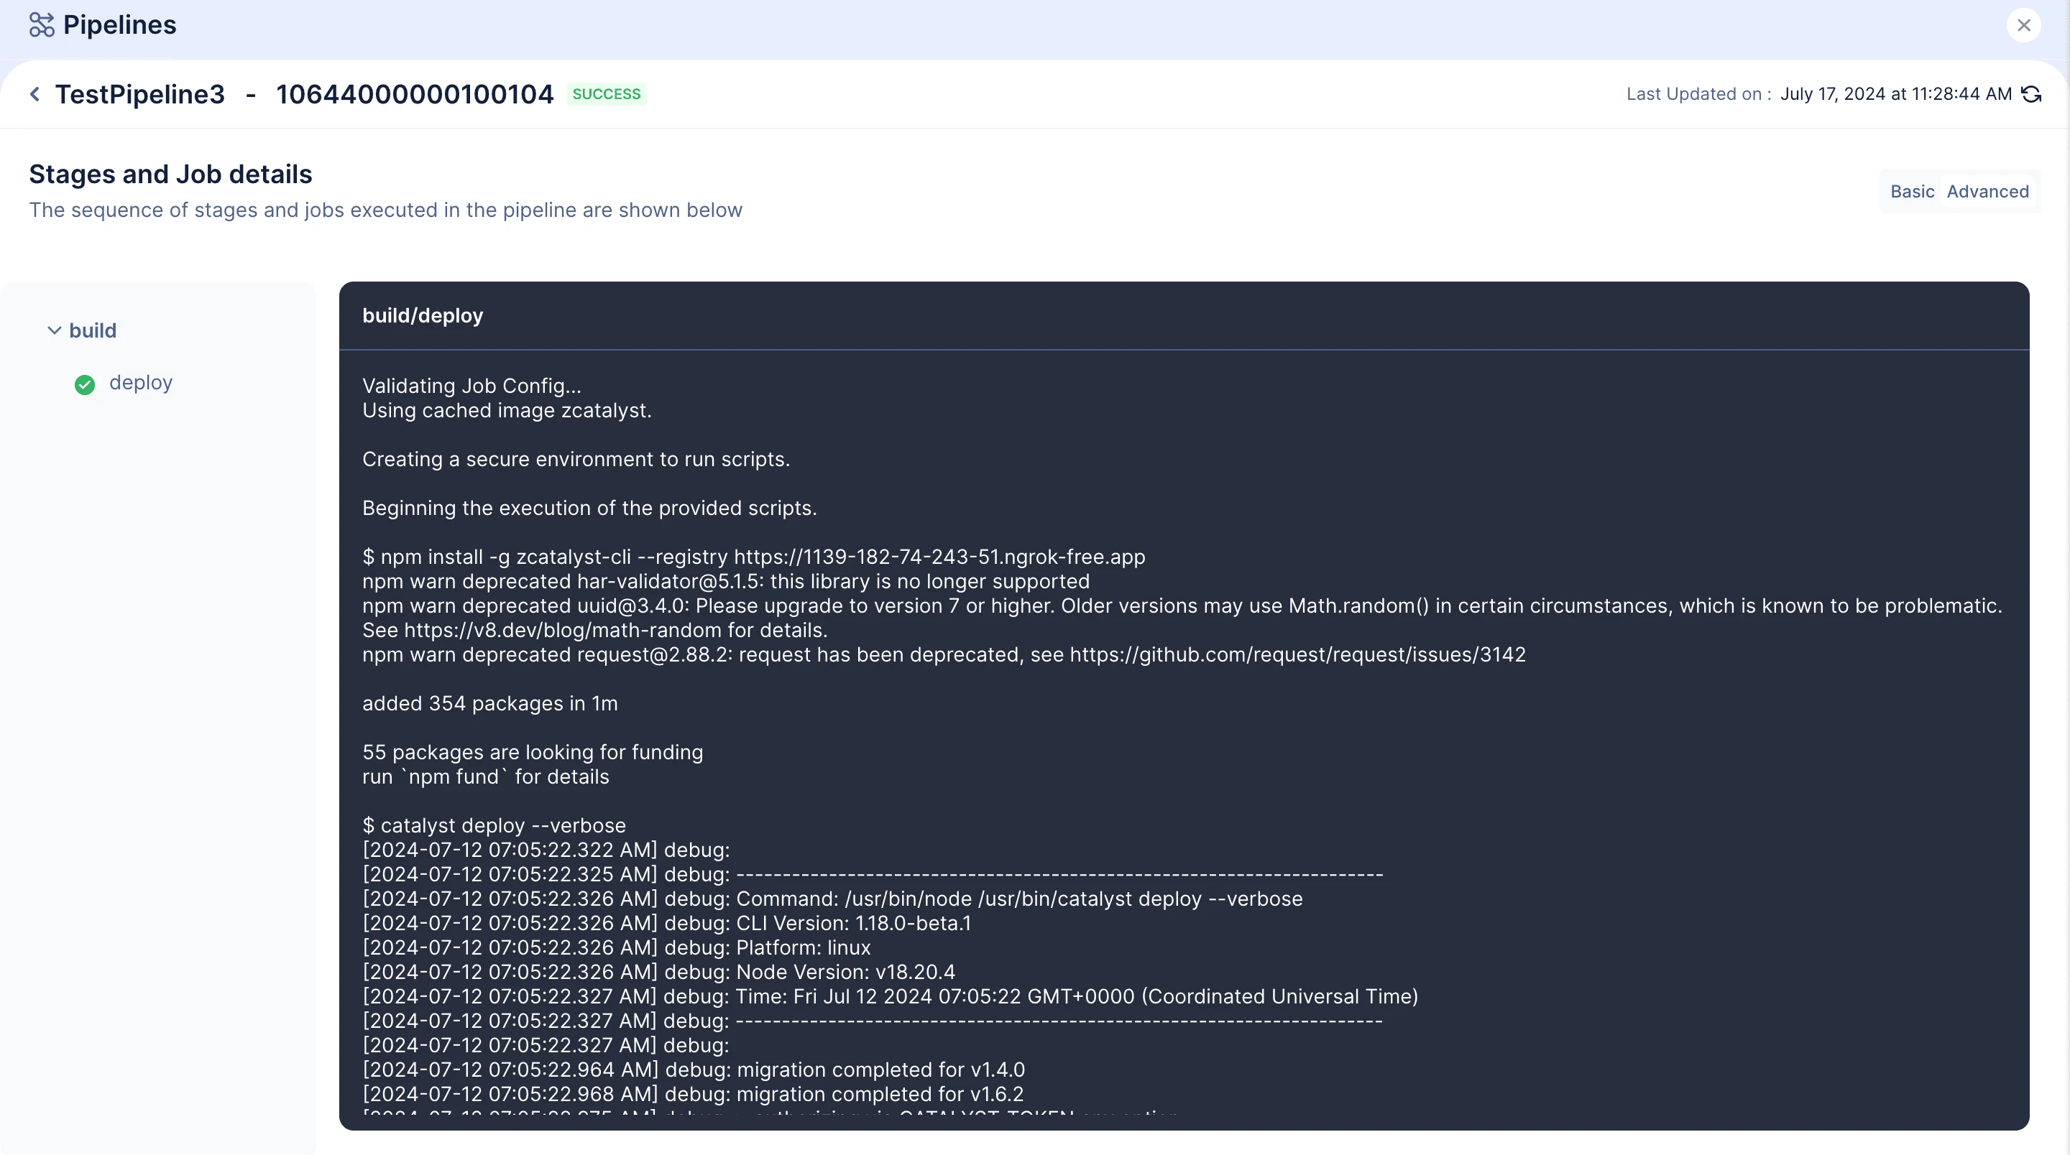Go back using the left chevron
Screen dimensions: 2070x1155
(x=34, y=94)
